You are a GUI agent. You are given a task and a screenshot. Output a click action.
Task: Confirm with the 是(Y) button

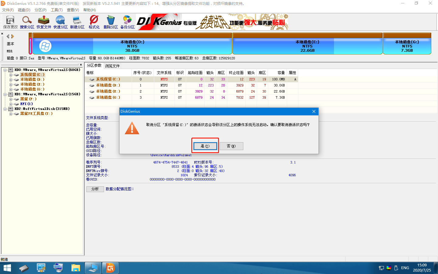tap(205, 146)
